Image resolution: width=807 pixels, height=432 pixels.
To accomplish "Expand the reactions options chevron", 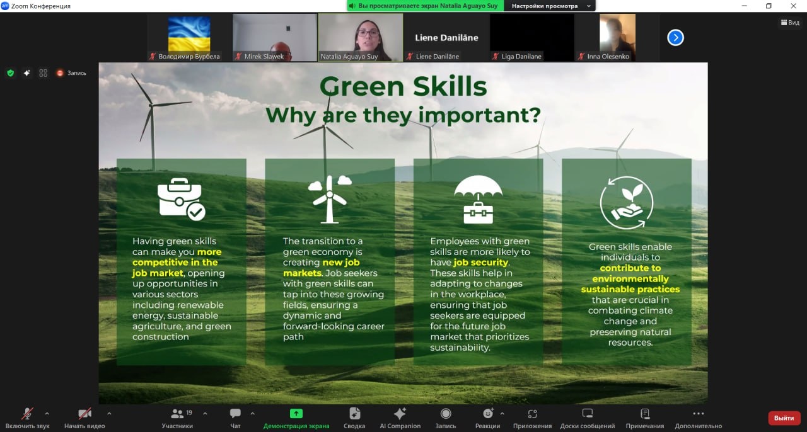I will tap(502, 414).
